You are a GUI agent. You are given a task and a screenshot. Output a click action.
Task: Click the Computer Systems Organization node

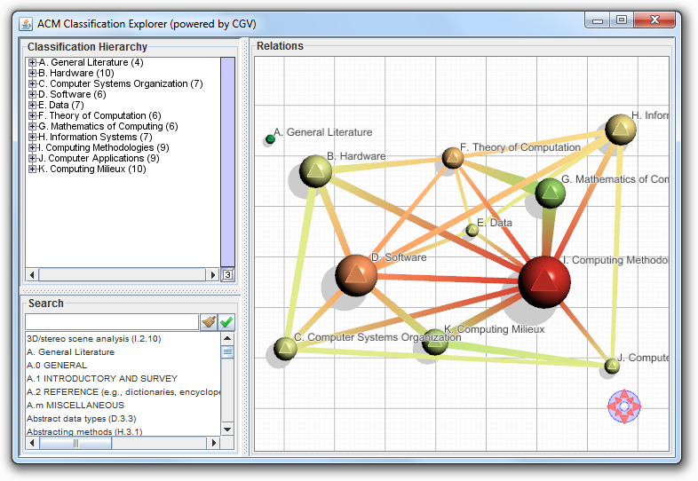285,347
